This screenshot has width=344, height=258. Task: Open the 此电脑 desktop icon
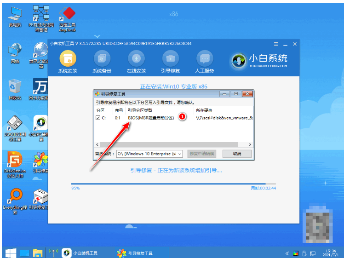15,17
